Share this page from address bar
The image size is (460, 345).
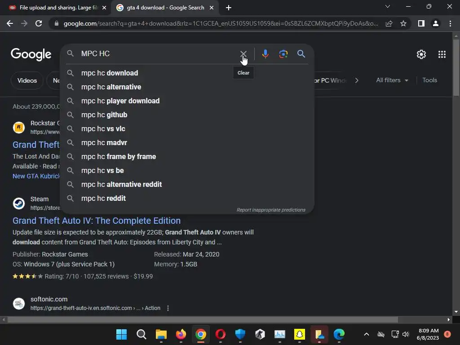(389, 23)
